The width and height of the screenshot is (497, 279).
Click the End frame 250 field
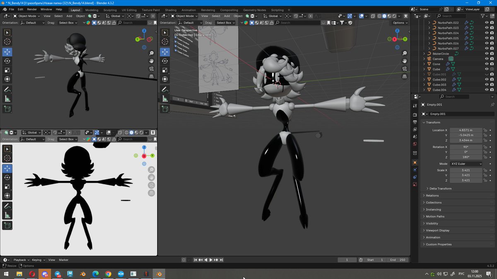pyautogui.click(x=398, y=260)
